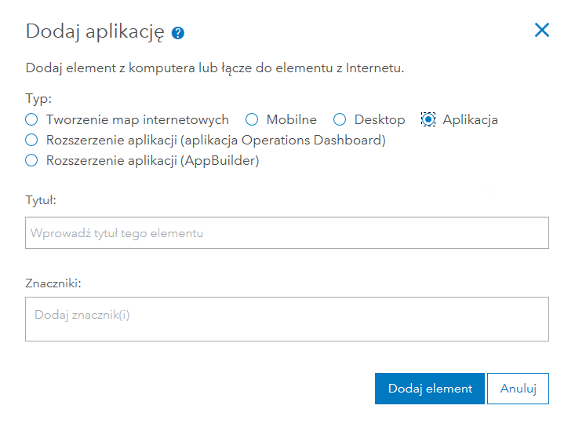Image resolution: width=575 pixels, height=431 pixels.
Task: Click into the Znaczniki tags field
Action: [x=286, y=319]
